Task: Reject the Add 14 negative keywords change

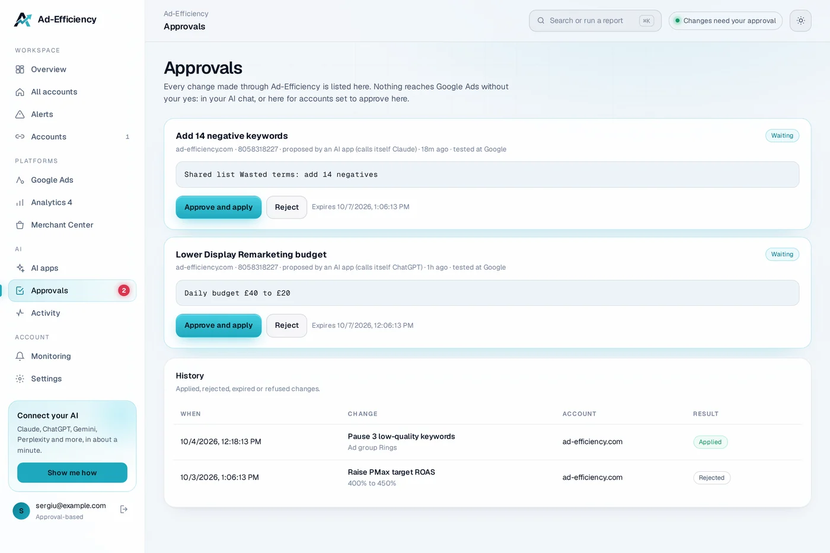Action: point(287,207)
